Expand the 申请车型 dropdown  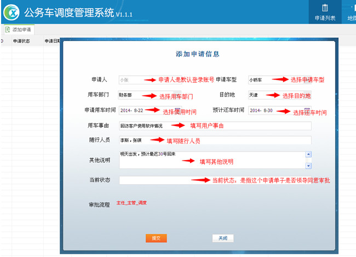(x=308, y=79)
